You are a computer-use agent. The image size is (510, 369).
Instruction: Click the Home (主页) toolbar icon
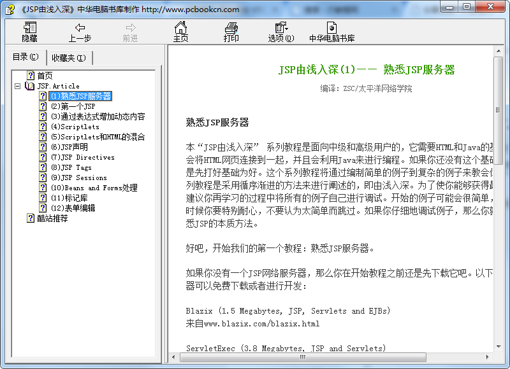point(181,32)
